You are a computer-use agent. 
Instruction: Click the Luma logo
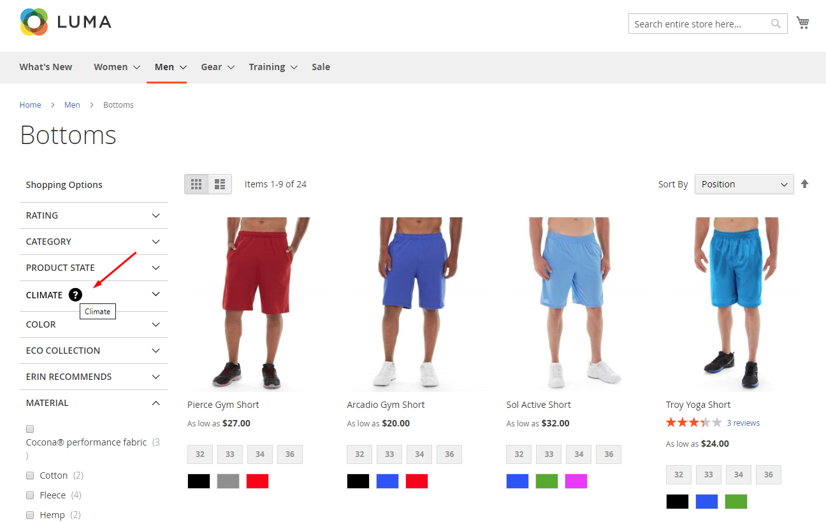(66, 22)
